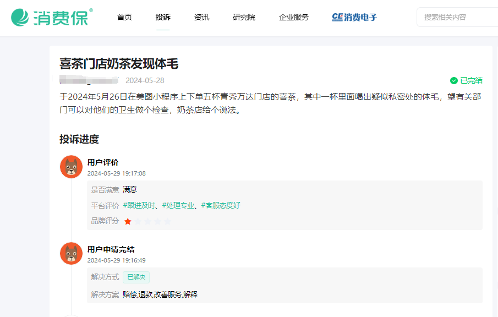498x317 pixels.
Task: Select the 投诉 tab
Action: pyautogui.click(x=163, y=17)
